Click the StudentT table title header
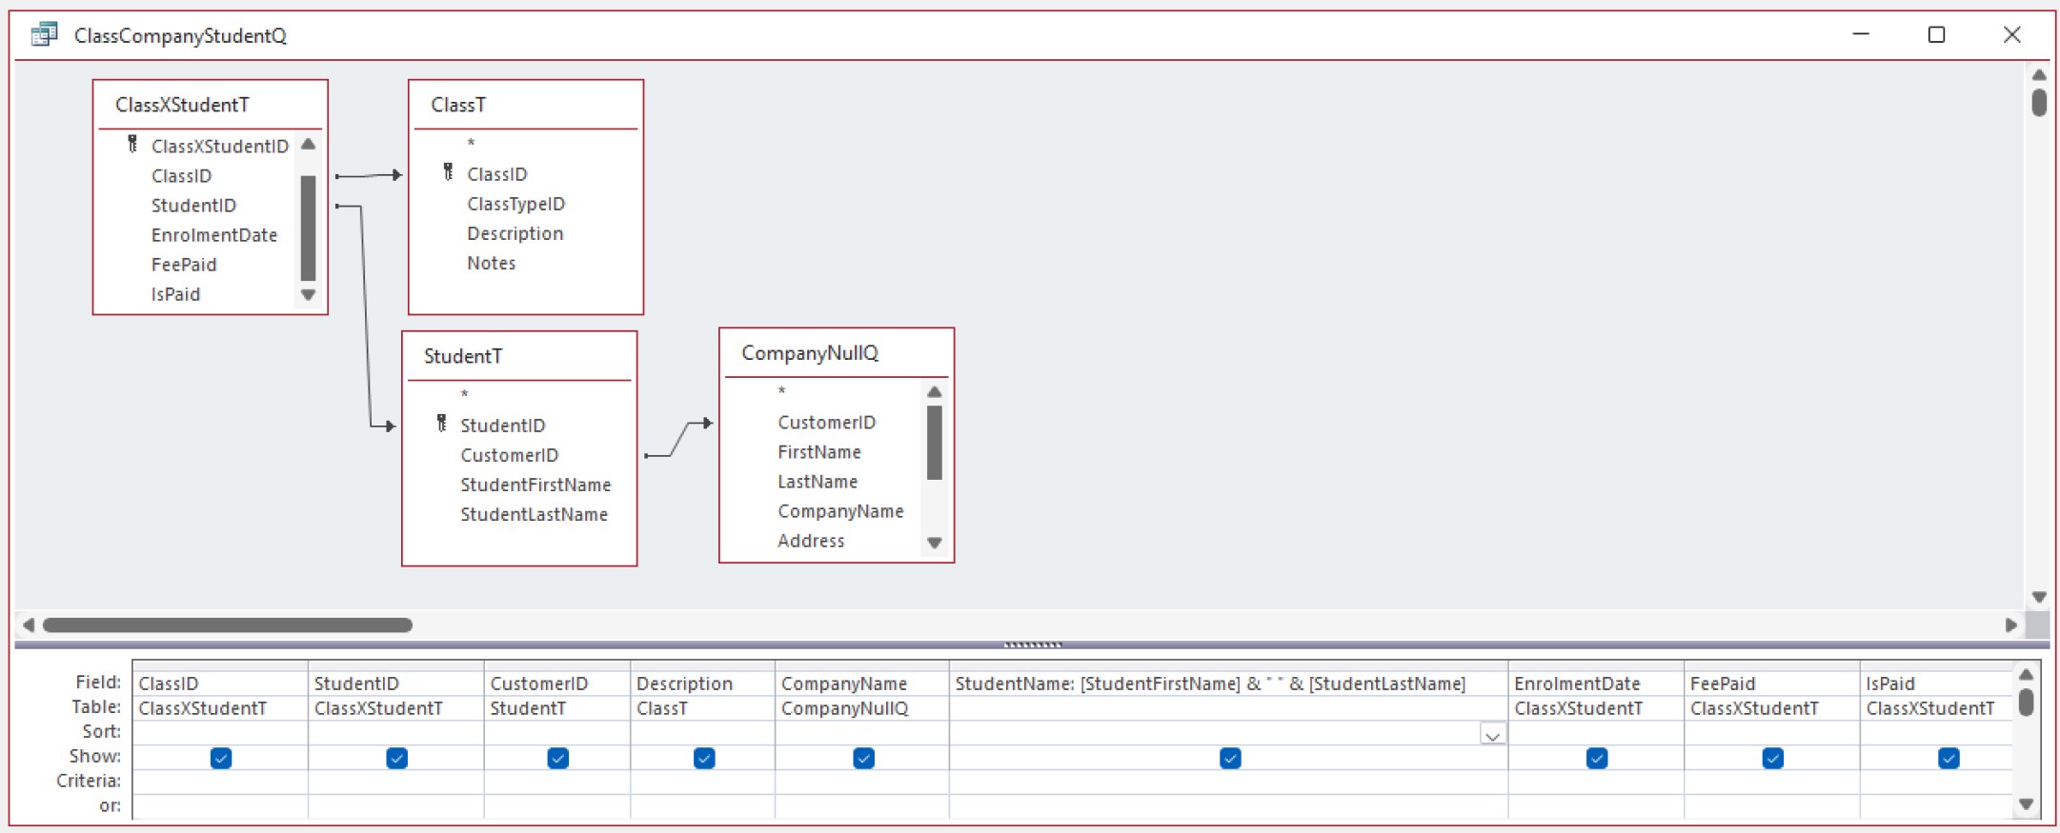The height and width of the screenshot is (833, 2060). (463, 356)
